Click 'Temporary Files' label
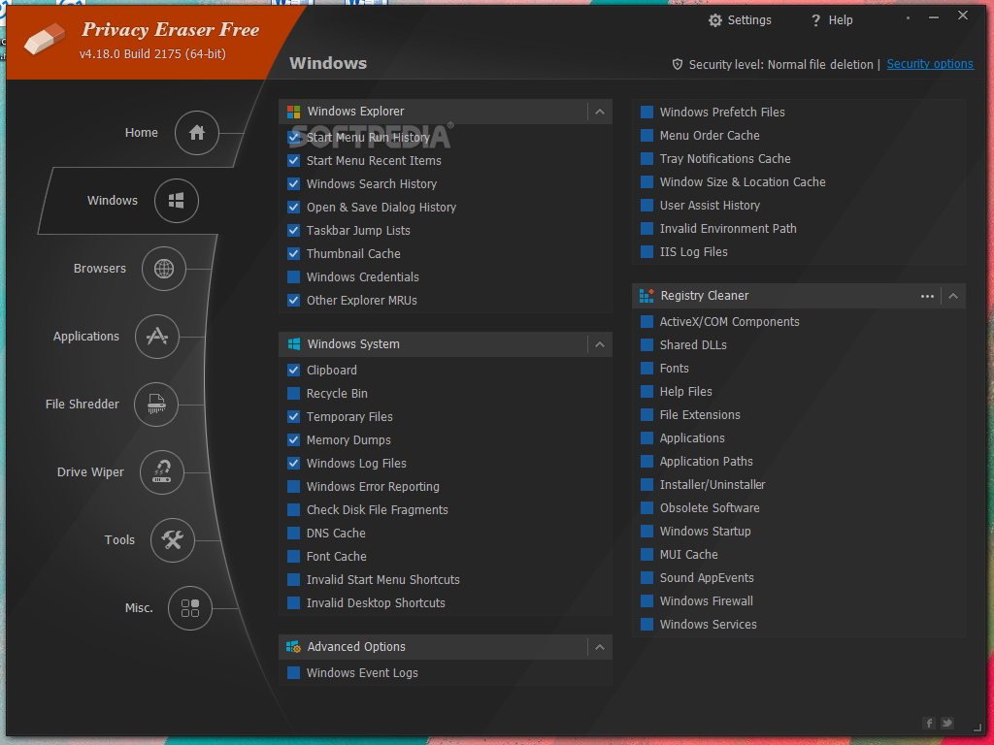 point(349,417)
